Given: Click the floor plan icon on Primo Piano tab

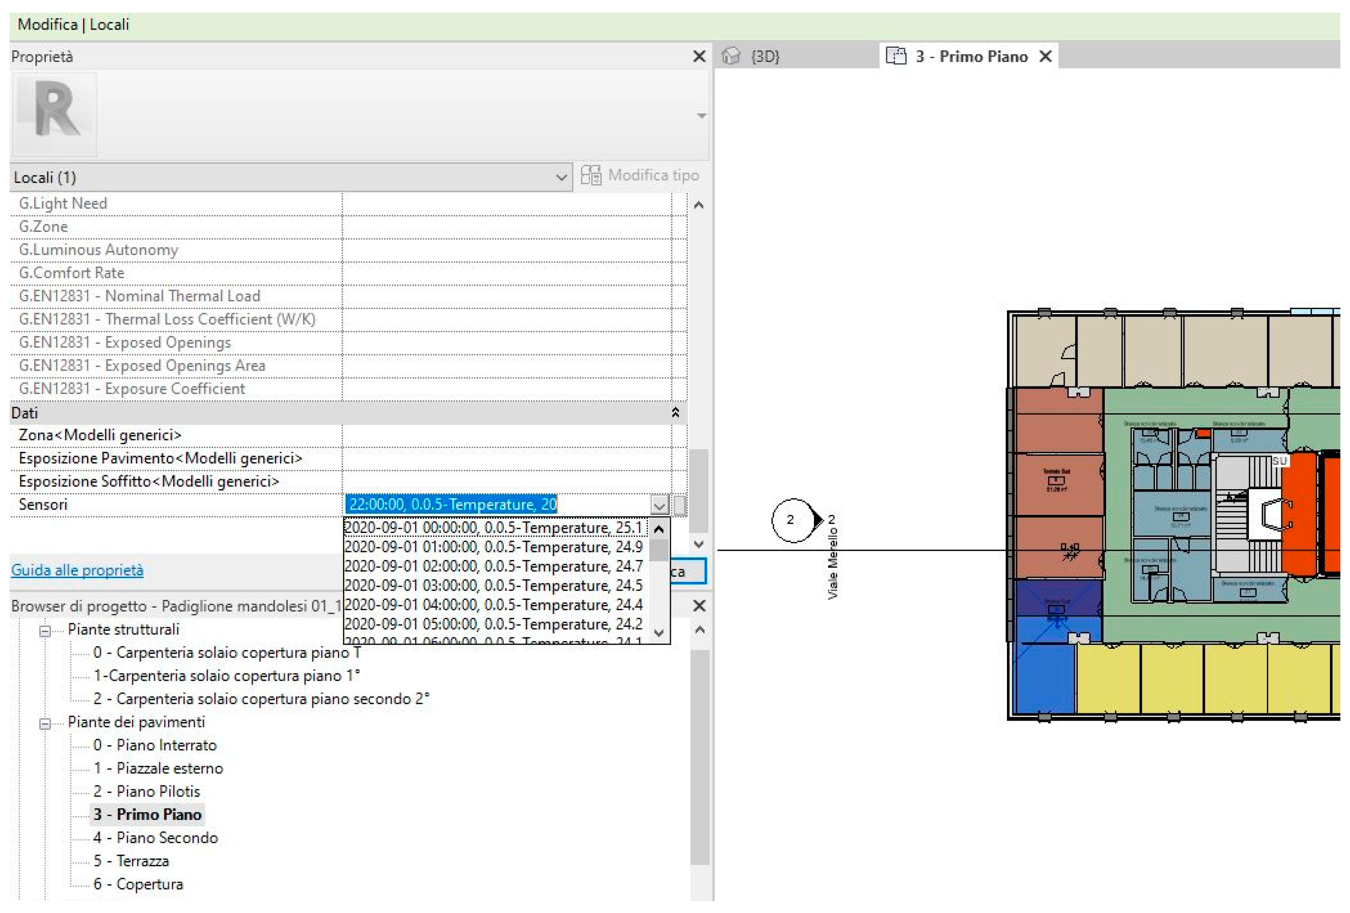Looking at the screenshot, I should coord(896,56).
